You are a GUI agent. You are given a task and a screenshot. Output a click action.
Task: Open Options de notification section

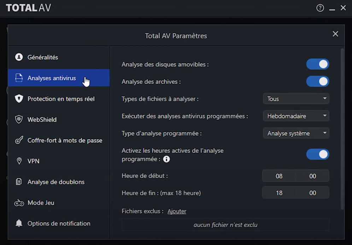pyautogui.click(x=59, y=223)
